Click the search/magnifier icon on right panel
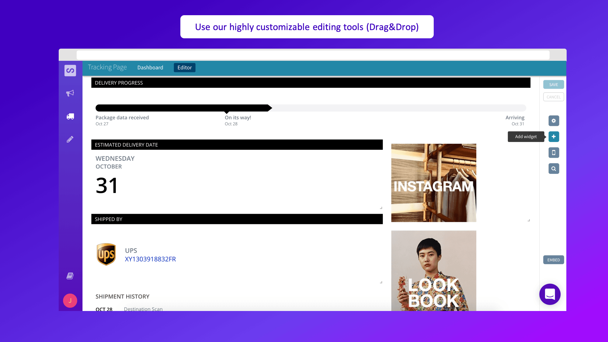608x342 pixels. point(554,169)
